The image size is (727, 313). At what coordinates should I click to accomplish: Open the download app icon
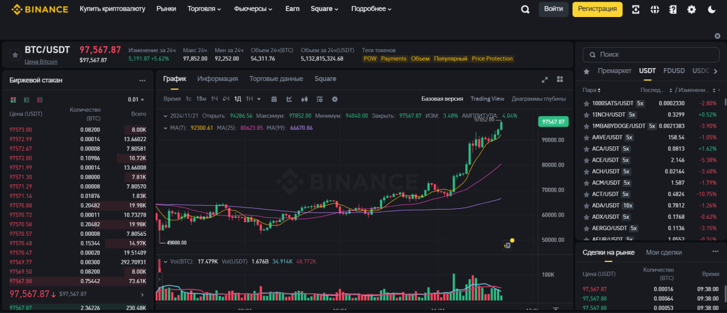click(636, 9)
